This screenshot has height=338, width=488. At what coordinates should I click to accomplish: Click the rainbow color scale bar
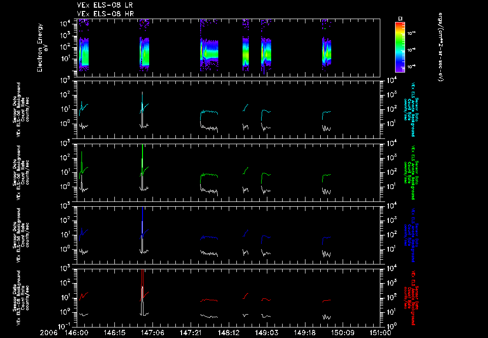click(x=400, y=47)
